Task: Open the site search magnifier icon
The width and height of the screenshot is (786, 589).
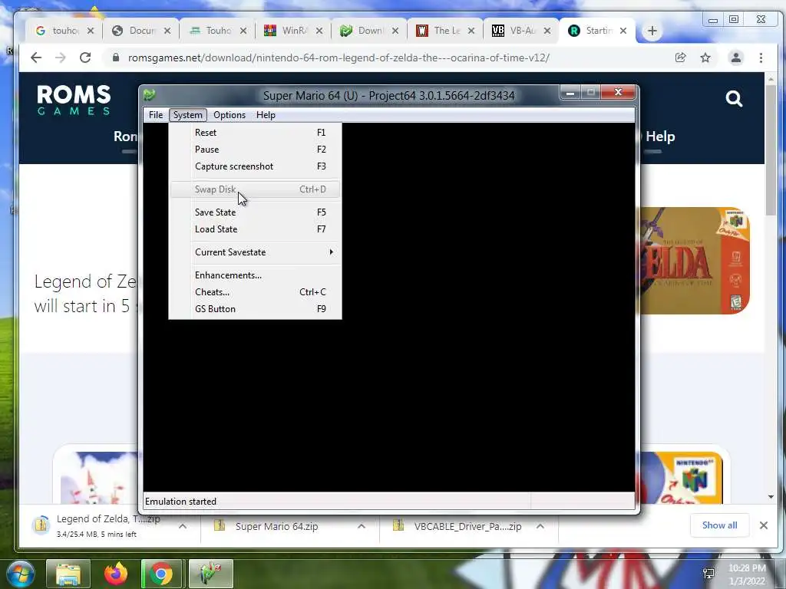Action: tap(734, 99)
